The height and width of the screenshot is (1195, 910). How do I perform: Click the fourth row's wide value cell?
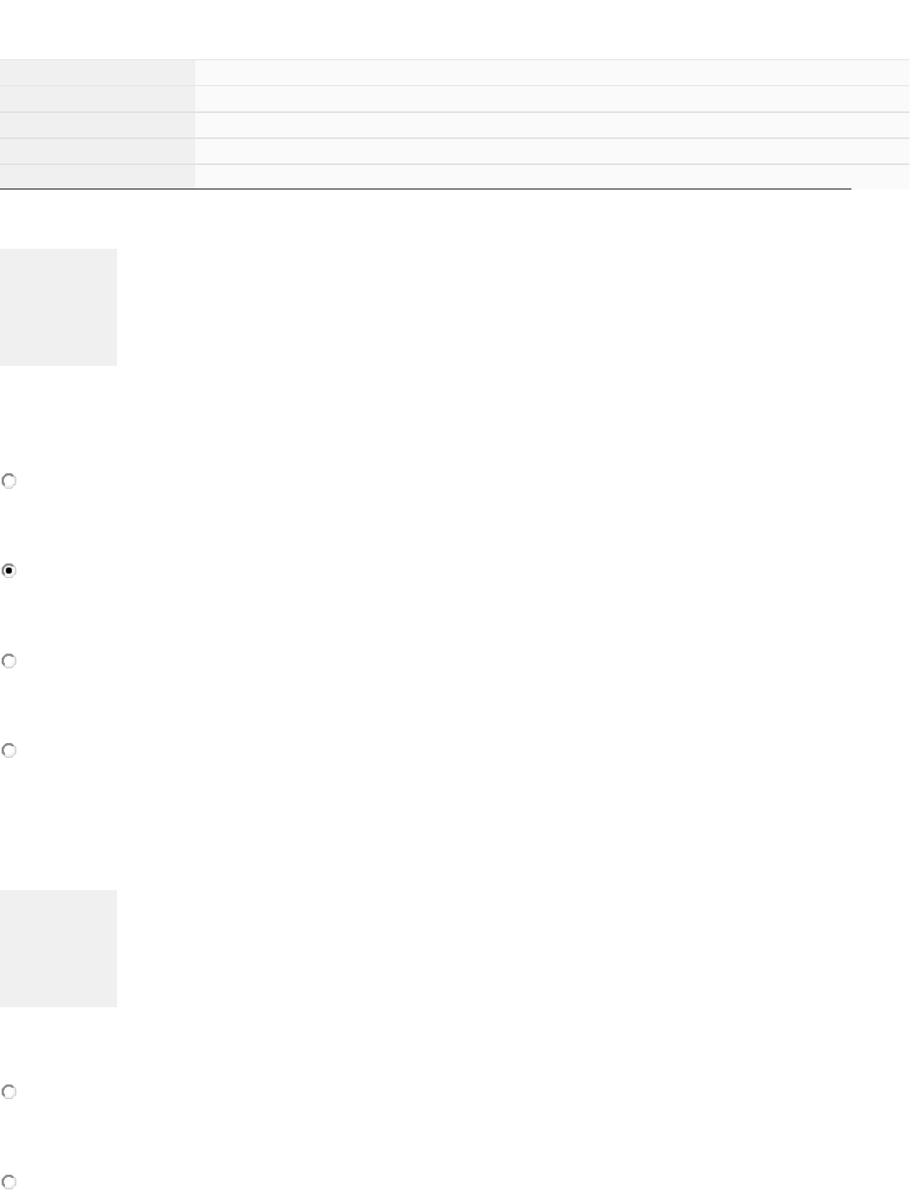[x=551, y=151]
